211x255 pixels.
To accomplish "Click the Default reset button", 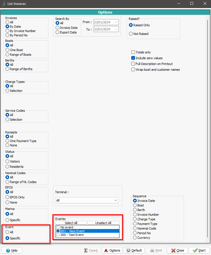I will (134, 250).
